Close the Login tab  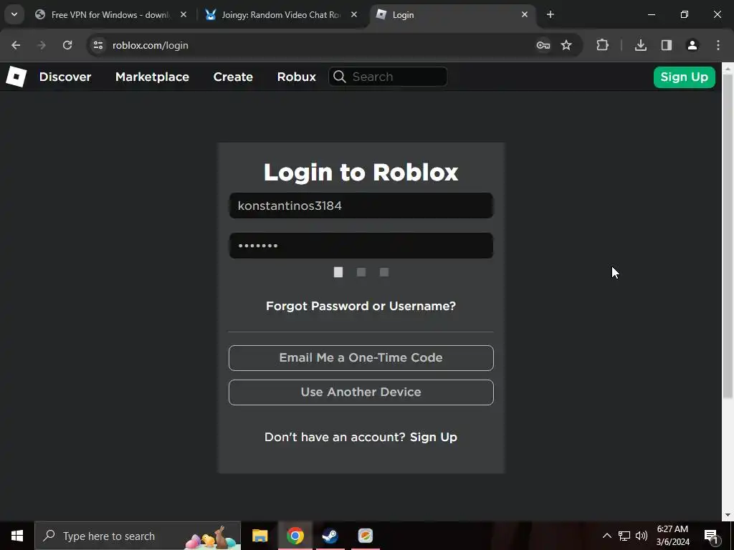(x=524, y=14)
